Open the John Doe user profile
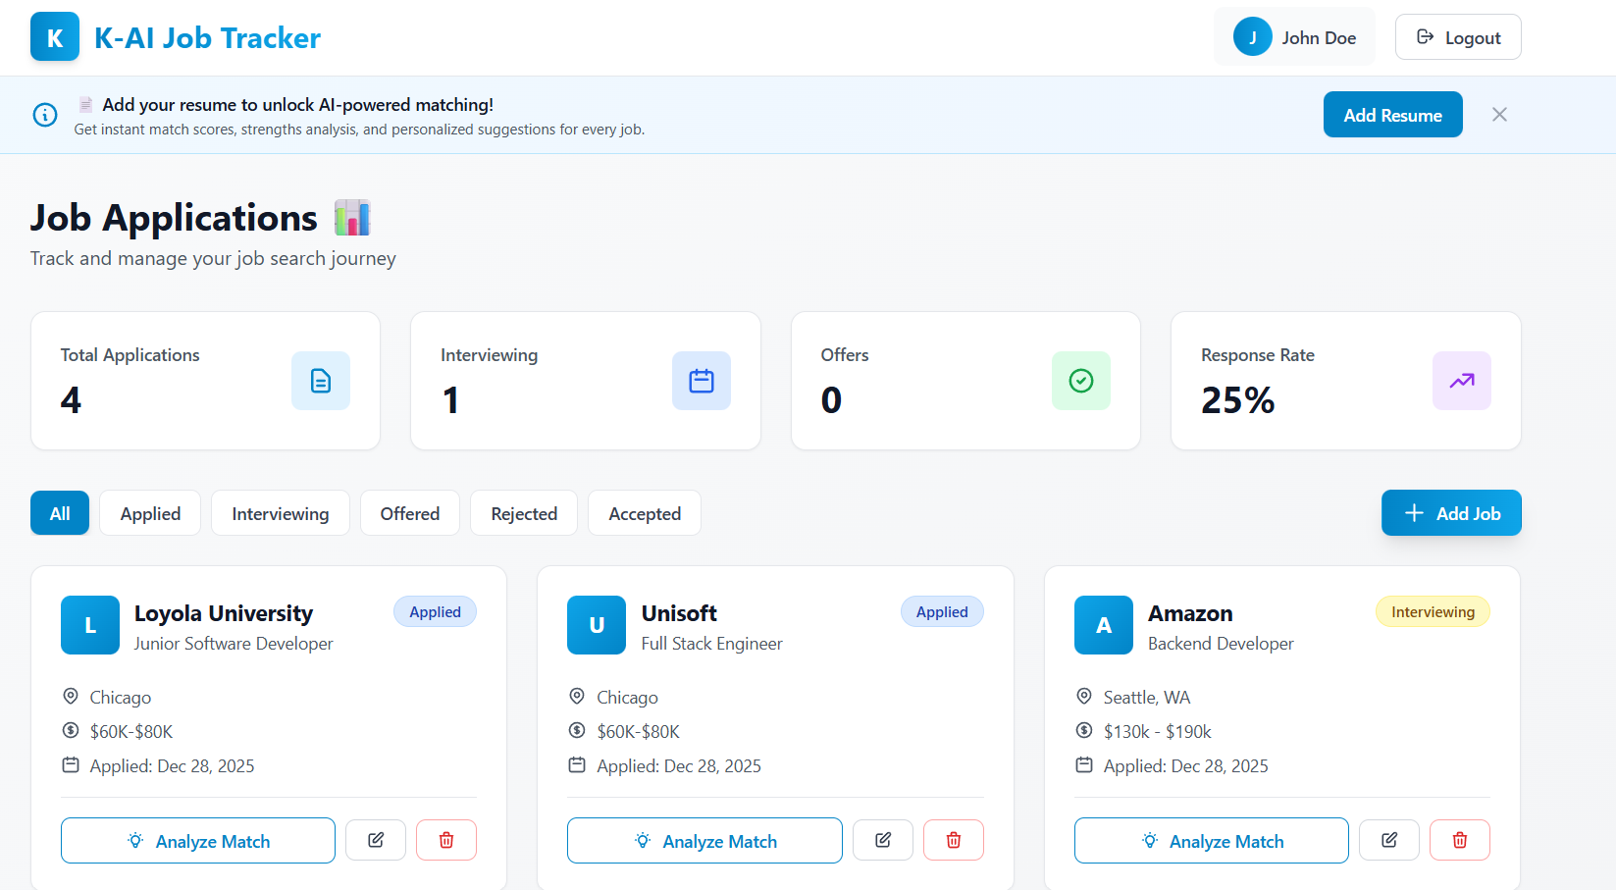The height and width of the screenshot is (890, 1616). pyautogui.click(x=1294, y=37)
